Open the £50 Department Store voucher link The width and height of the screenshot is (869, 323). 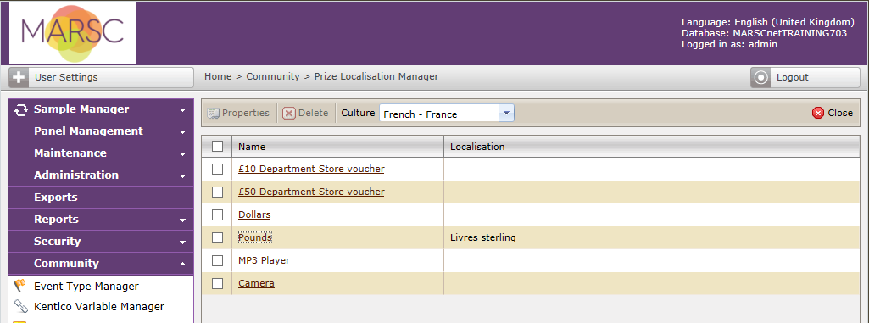point(311,192)
